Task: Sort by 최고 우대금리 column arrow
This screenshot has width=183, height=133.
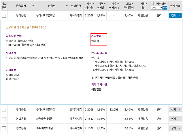Action: 132,4
